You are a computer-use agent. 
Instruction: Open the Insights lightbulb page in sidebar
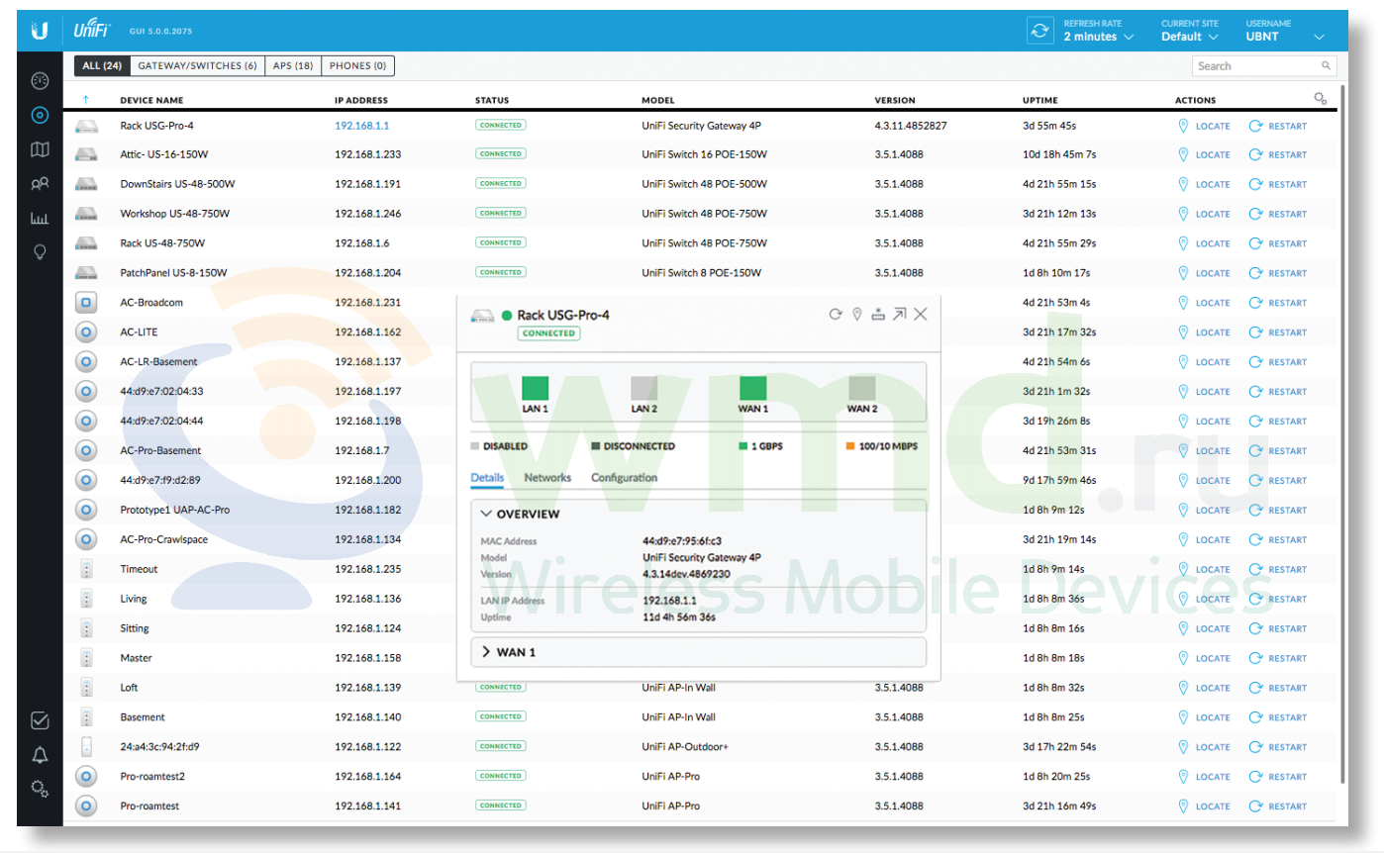coord(40,252)
